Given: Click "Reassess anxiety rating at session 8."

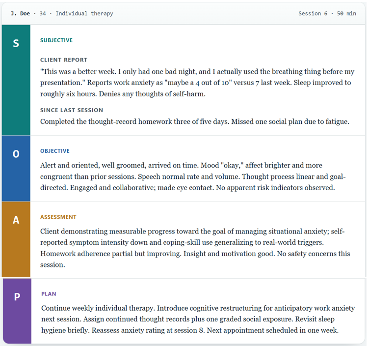Looking at the screenshot, I should 148,330.
